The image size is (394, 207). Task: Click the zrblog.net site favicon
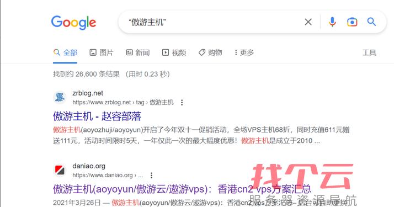(60, 98)
